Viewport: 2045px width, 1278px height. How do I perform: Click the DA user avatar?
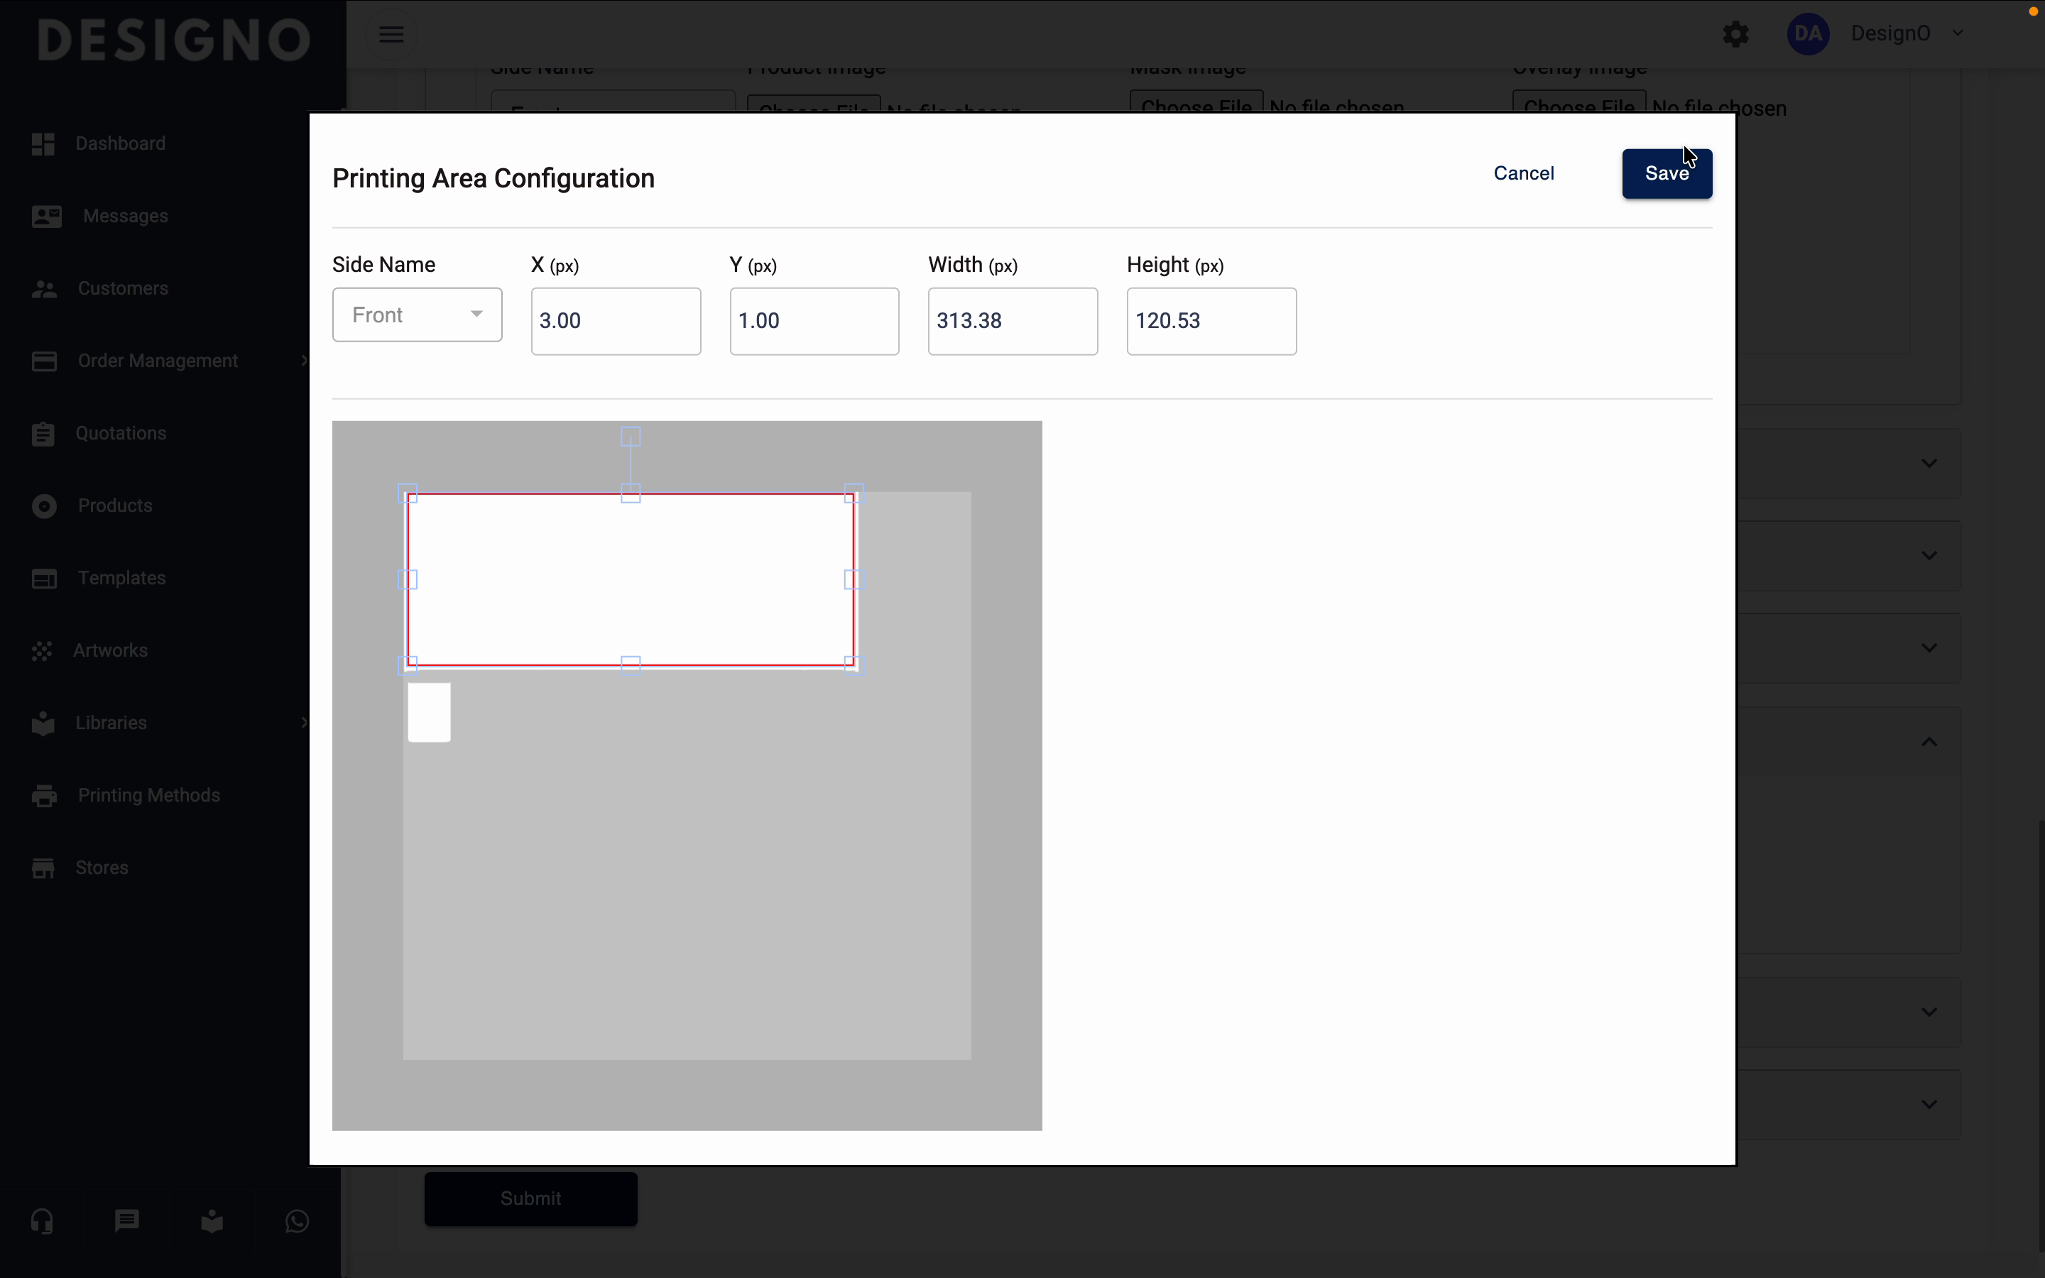click(x=1808, y=35)
